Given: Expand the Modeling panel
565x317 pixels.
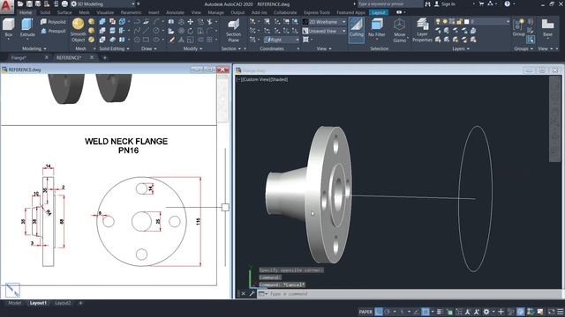Looking at the screenshot, I should click(34, 48).
